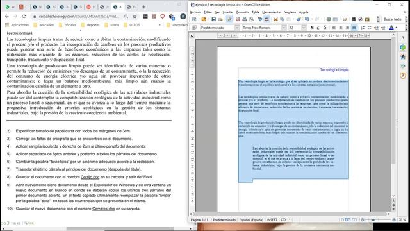The image size is (410, 231).
Task: Apply font color with the A icon
Action: point(391,28)
